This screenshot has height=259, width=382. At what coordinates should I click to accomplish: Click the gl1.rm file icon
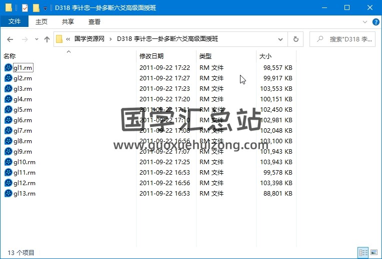click(8, 67)
